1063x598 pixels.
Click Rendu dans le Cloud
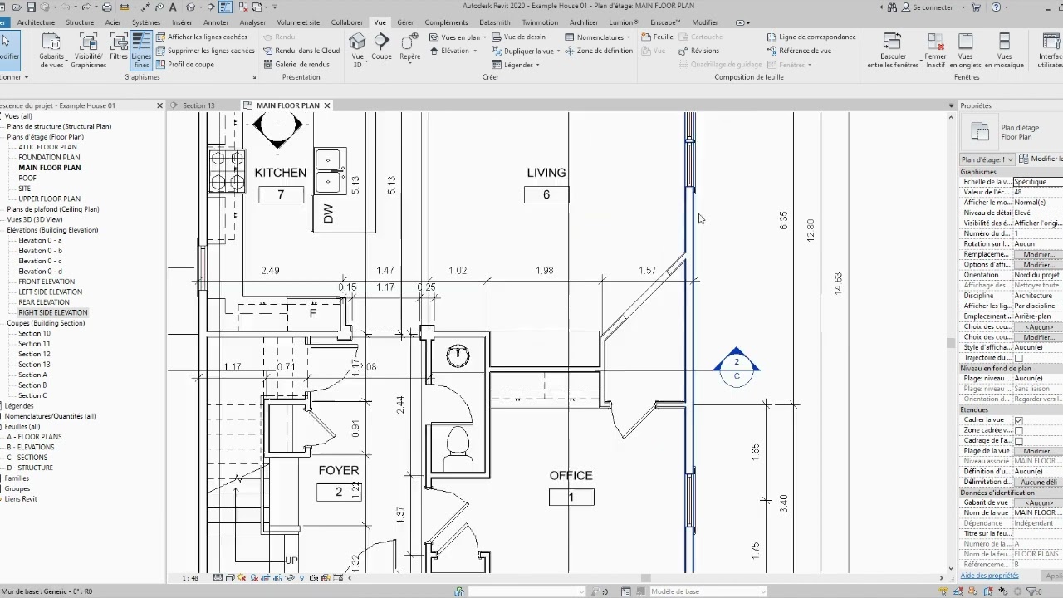click(x=301, y=51)
